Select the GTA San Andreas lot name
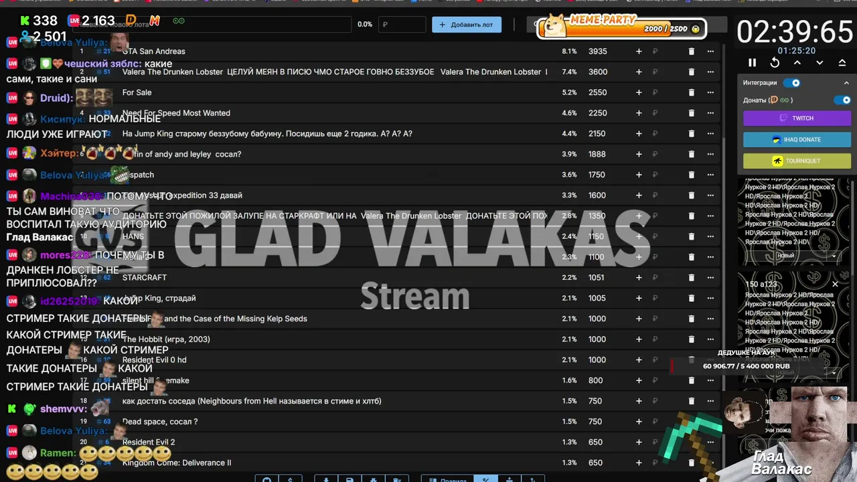857x482 pixels. pos(154,51)
